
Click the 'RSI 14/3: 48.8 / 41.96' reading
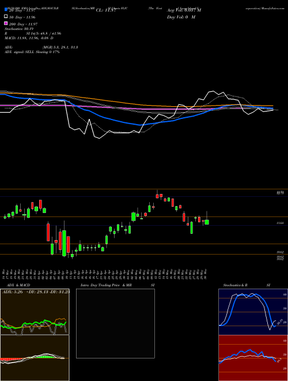33,33
